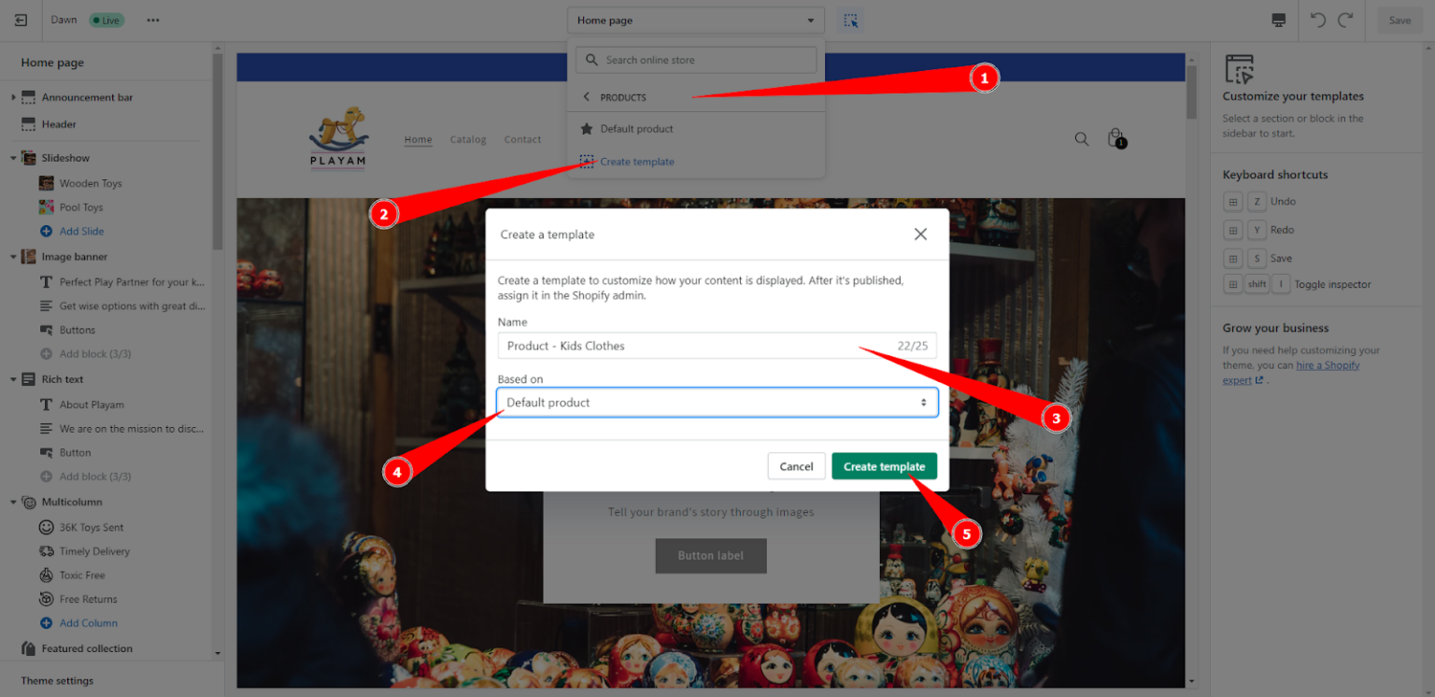1435x697 pixels.
Task: Click the Redo arrow icon
Action: [x=1345, y=20]
